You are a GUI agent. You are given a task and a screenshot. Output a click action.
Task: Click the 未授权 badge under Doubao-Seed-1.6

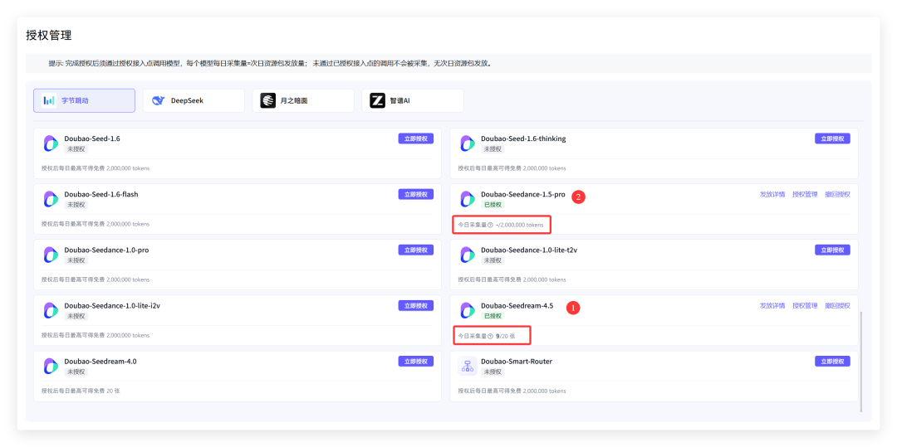[x=76, y=149]
